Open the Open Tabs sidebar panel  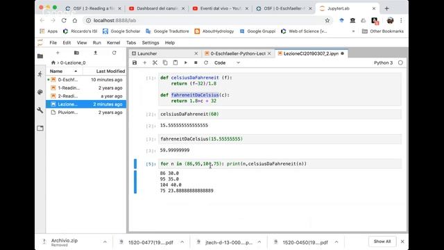click(40, 128)
